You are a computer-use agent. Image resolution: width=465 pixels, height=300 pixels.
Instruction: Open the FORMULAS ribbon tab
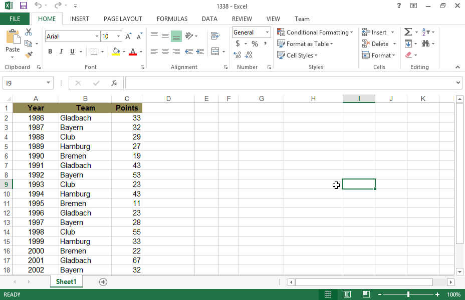(x=172, y=19)
